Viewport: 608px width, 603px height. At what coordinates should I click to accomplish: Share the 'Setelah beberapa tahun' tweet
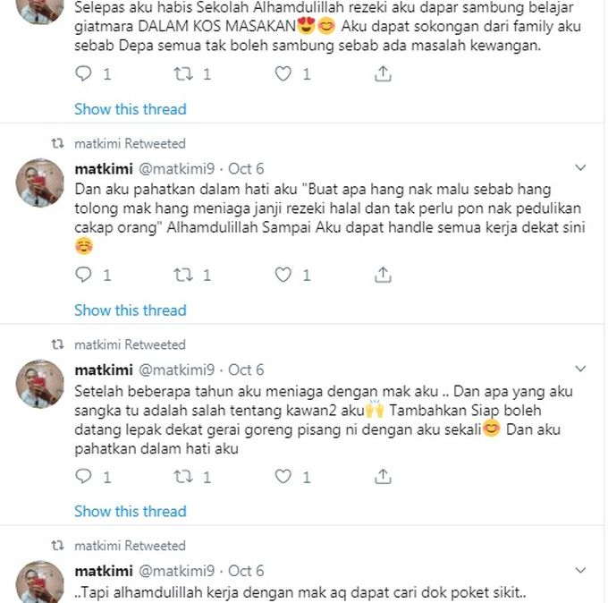(x=383, y=477)
